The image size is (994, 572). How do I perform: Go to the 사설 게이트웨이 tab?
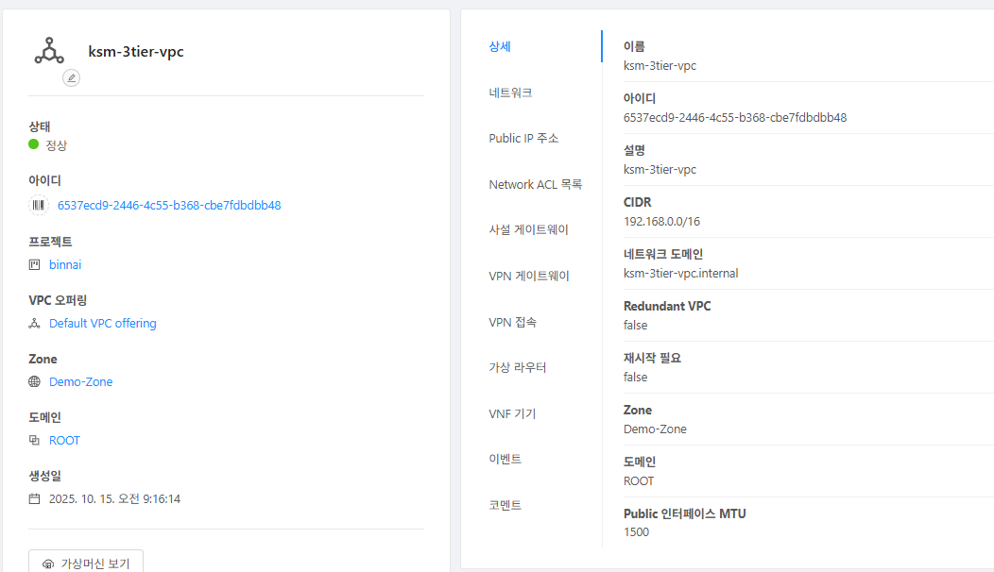click(x=528, y=230)
